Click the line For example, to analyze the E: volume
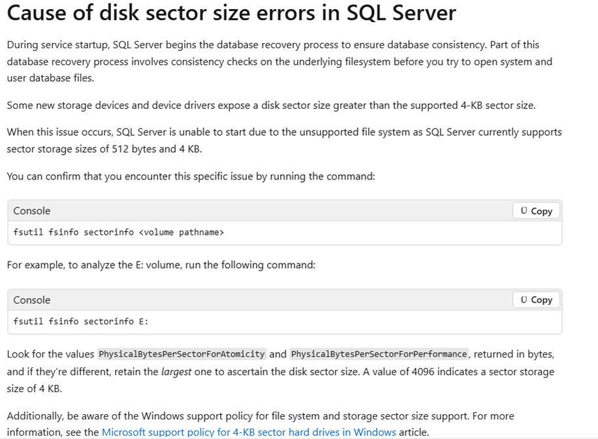This screenshot has height=439, width=598. tap(161, 265)
